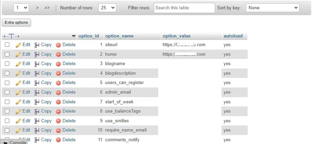315x144 pixels.
Task: Click the Delete icon for blogdescription row
Action: pos(58,73)
